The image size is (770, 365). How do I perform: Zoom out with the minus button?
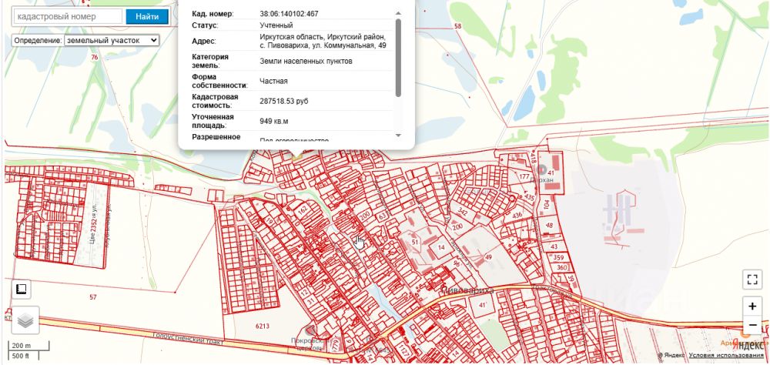(752, 325)
